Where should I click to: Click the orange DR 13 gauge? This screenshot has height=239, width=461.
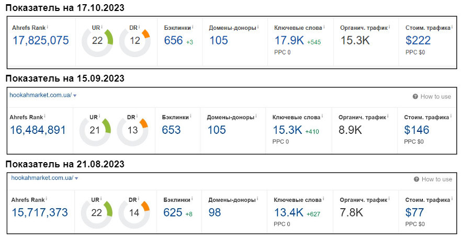[132, 130]
